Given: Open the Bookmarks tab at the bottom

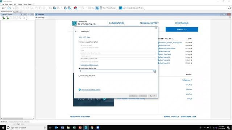Looking at the screenshot, I should click(4, 122).
